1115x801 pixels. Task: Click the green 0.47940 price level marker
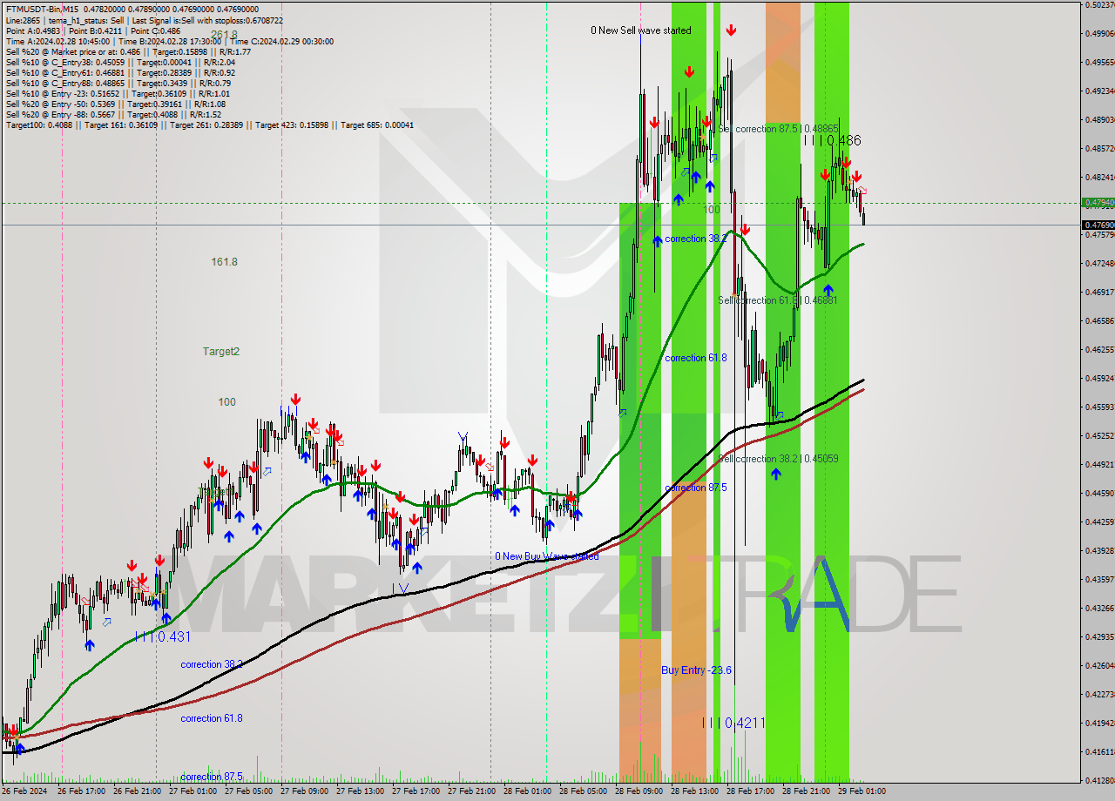1098,203
